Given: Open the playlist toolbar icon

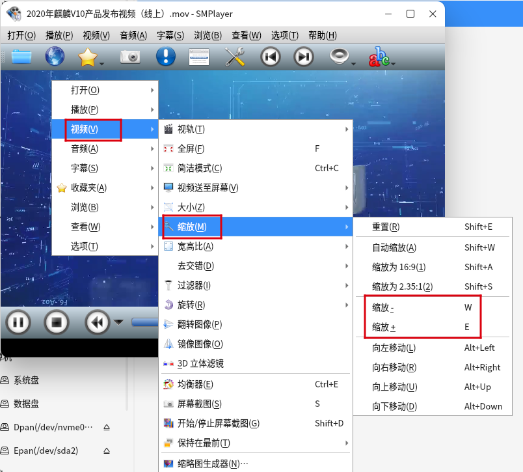Looking at the screenshot, I should click(x=199, y=57).
